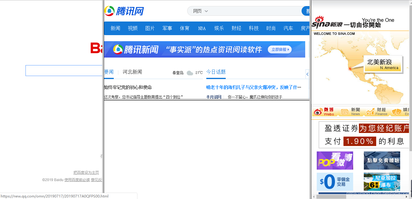Open article 这次考察，总书记指导主题教育
Screen dimensions: 412x199
point(143,97)
